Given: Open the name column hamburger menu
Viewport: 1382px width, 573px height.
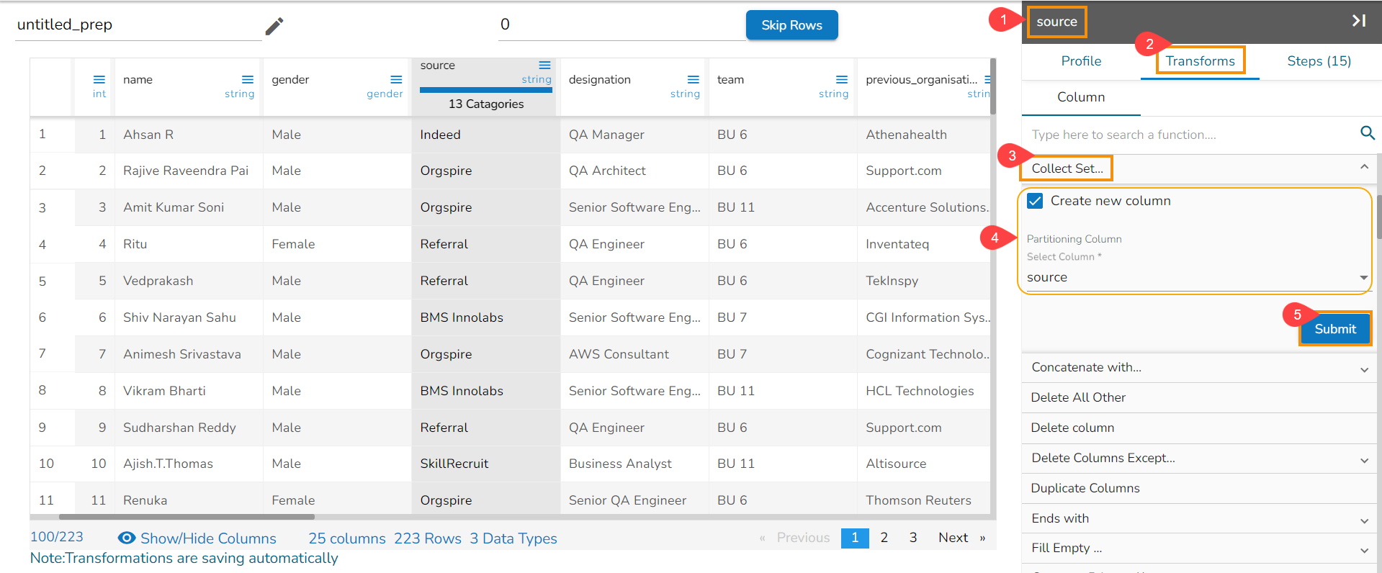Looking at the screenshot, I should (247, 80).
